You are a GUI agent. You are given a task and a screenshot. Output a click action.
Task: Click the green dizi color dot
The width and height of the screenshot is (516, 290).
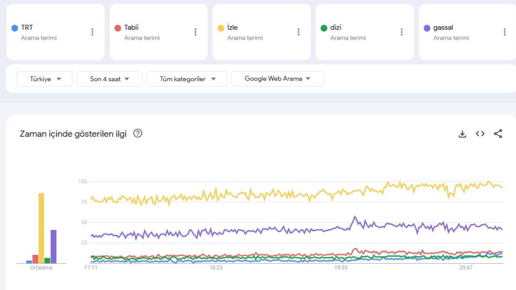click(x=324, y=28)
